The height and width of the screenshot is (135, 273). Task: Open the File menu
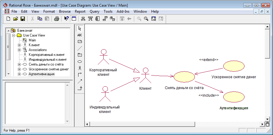click(14, 11)
